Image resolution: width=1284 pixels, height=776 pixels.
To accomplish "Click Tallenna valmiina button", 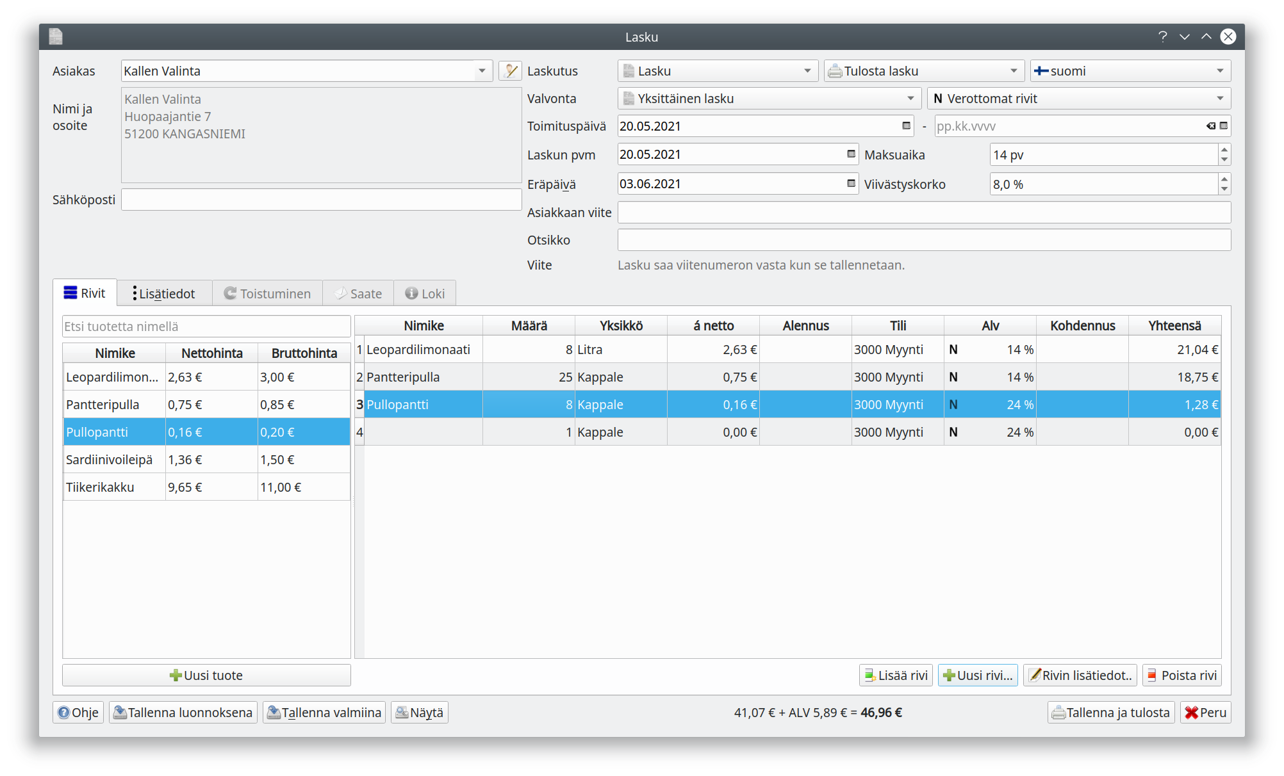I will point(324,713).
